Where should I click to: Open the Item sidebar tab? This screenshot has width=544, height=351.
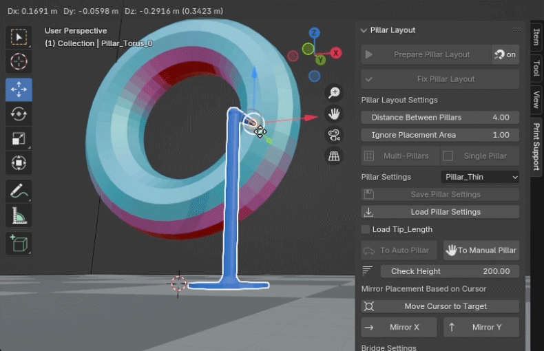coord(536,36)
